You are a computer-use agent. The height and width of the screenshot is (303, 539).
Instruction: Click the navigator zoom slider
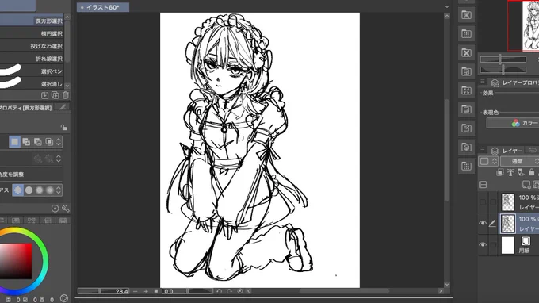pyautogui.click(x=503, y=59)
